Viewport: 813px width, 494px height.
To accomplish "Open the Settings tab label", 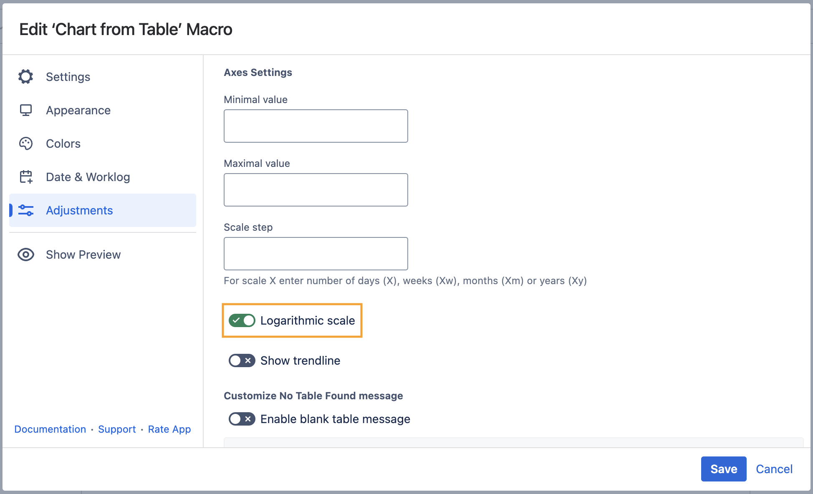I will point(68,77).
